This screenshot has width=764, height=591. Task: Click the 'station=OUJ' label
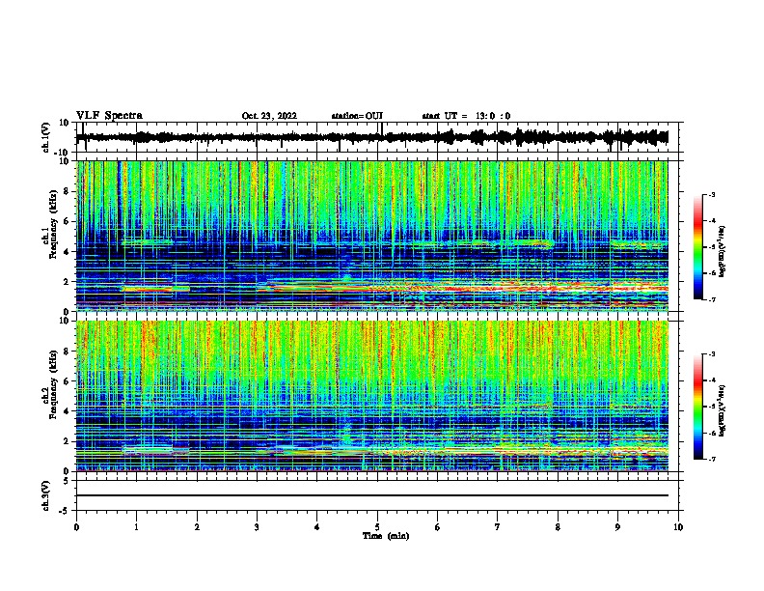click(357, 116)
